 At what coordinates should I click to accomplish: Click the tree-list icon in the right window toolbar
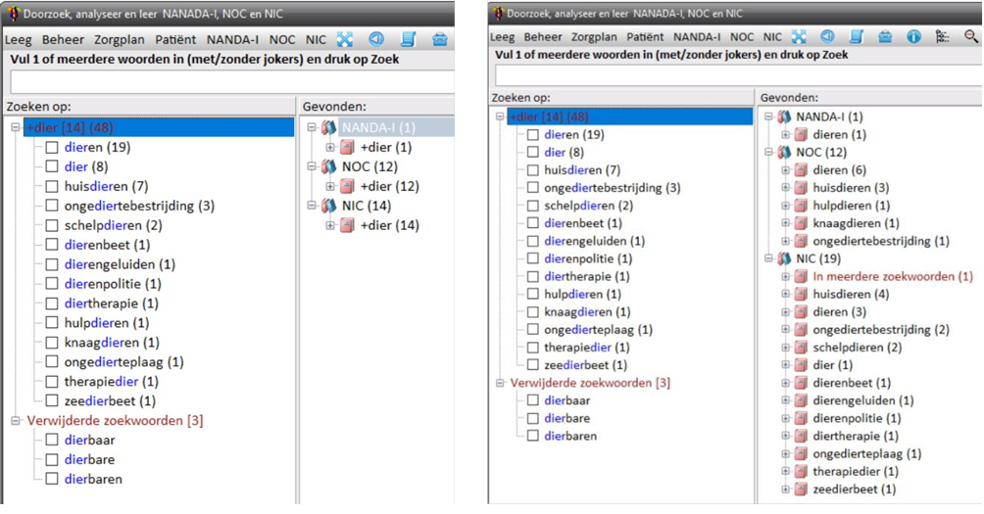943,37
